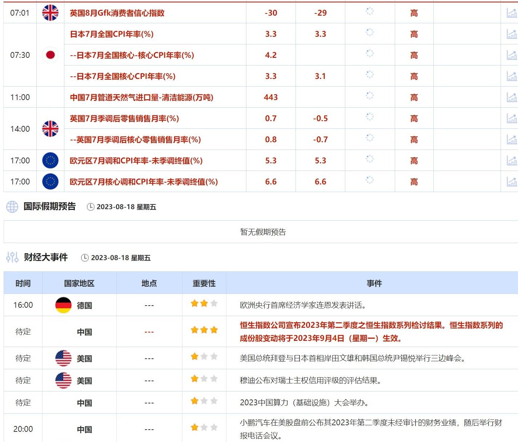The height and width of the screenshot is (442, 518).
Task: Open chart icon for 日本7月全国CPI年率 row
Action: click(513, 34)
